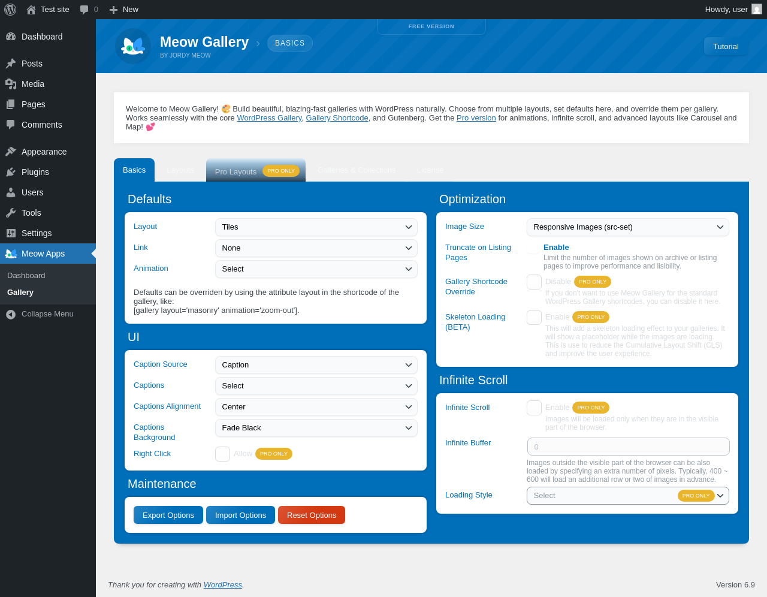Click the BY JORDY MEOW subtitle
The width and height of the screenshot is (767, 597).
[185, 56]
